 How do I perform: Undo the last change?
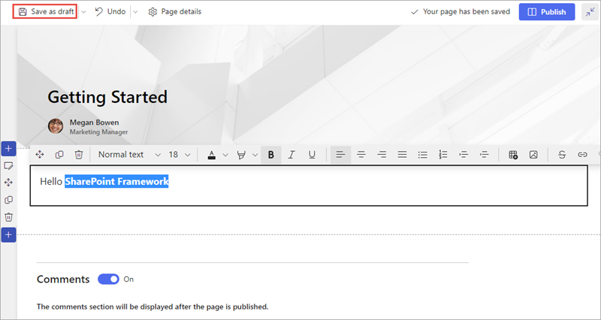coord(110,11)
